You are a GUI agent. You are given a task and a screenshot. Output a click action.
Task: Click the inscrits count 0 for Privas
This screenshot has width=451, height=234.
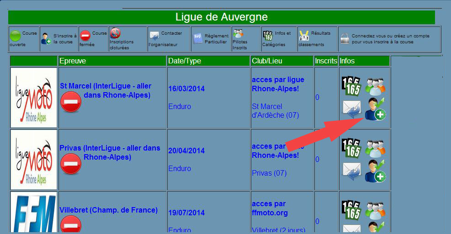317,159
